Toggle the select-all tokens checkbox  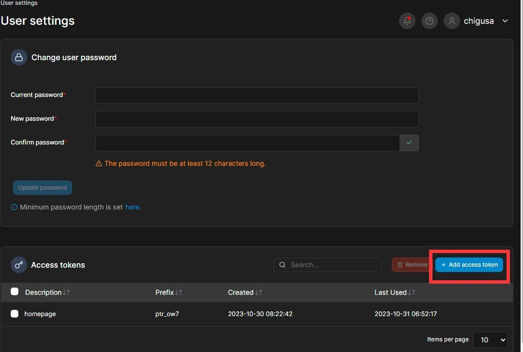click(15, 291)
